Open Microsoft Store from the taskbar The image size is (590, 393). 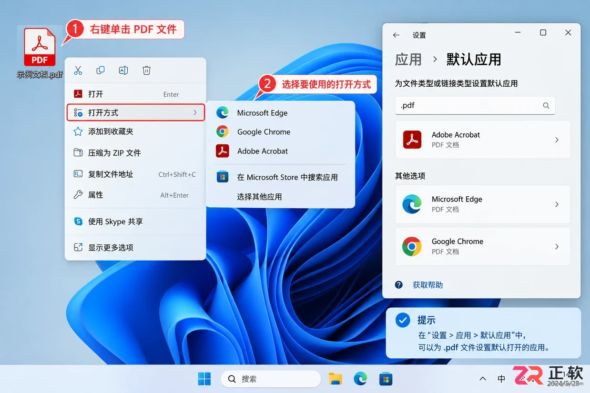pos(386,379)
